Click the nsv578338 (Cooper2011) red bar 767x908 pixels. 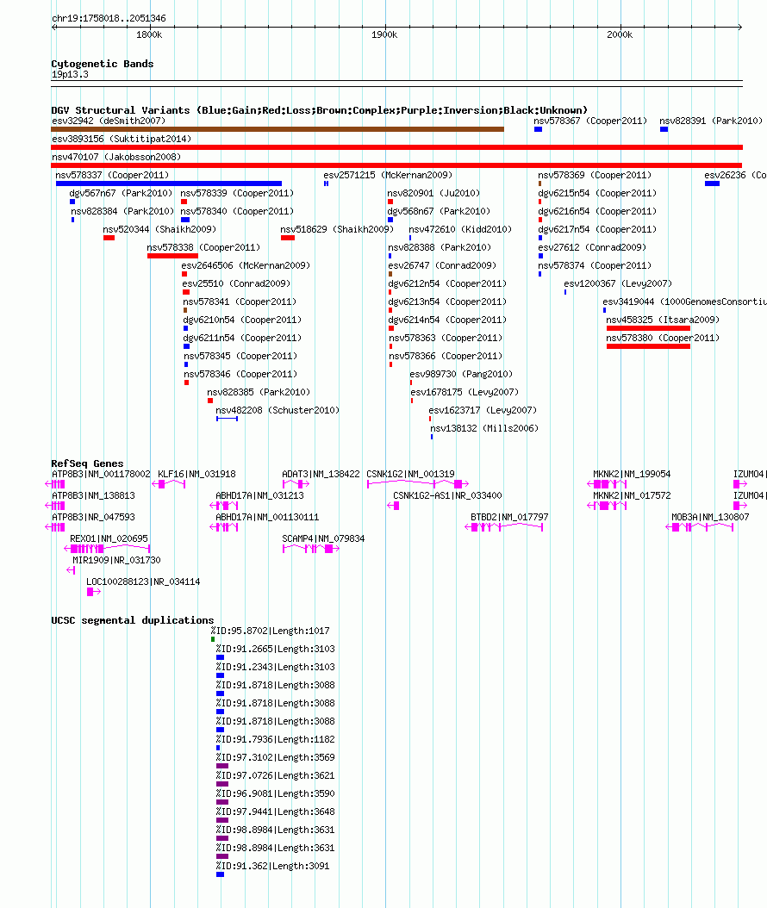(x=172, y=256)
